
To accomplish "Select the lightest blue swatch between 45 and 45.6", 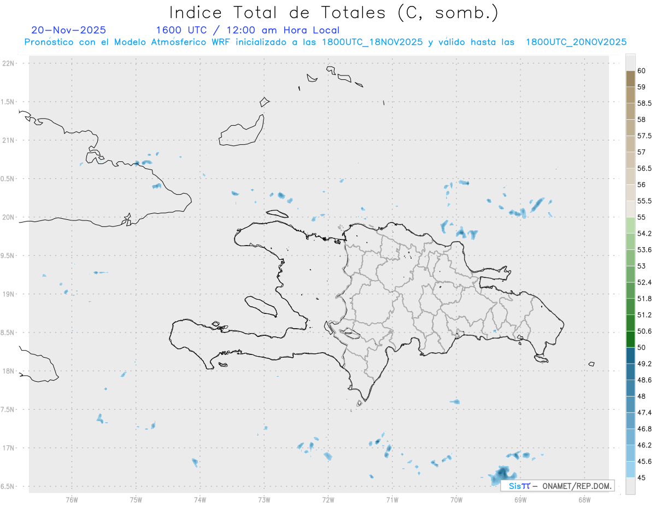I will tap(630, 469).
